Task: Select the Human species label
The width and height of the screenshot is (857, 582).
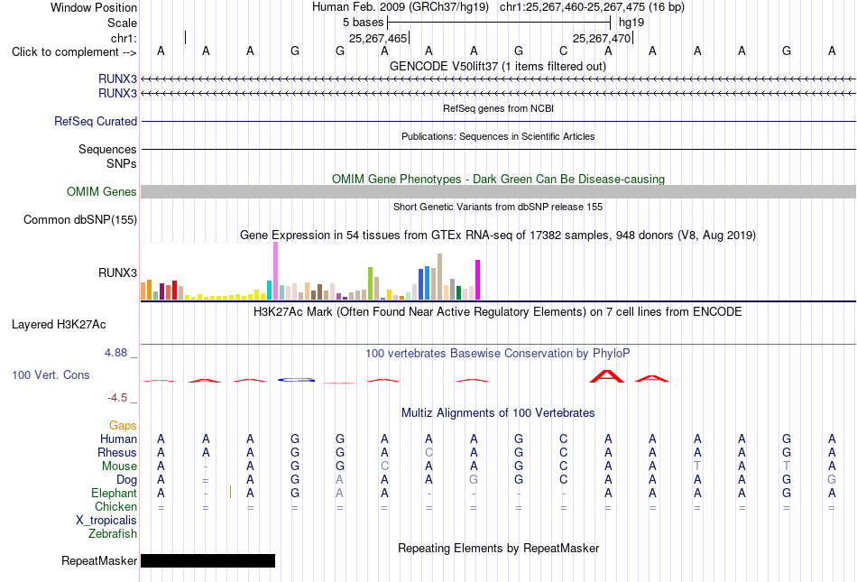Action: tap(118, 439)
